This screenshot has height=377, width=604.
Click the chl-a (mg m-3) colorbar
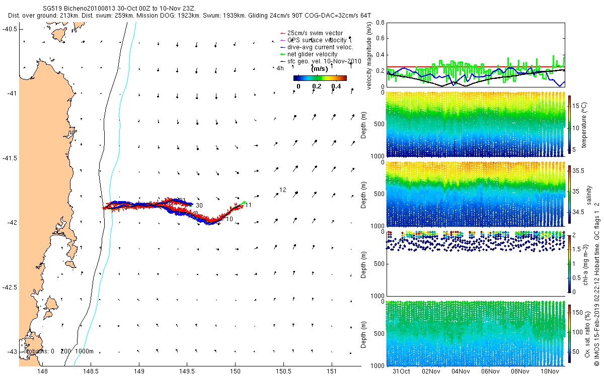(x=569, y=263)
